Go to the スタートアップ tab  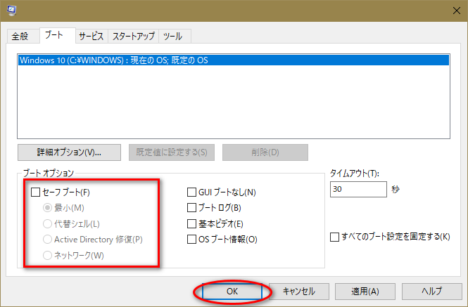[133, 37]
